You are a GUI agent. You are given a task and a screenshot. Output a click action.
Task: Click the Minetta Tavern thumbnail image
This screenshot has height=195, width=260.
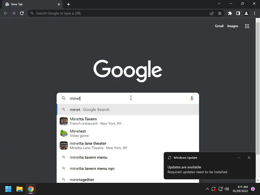(x=64, y=121)
